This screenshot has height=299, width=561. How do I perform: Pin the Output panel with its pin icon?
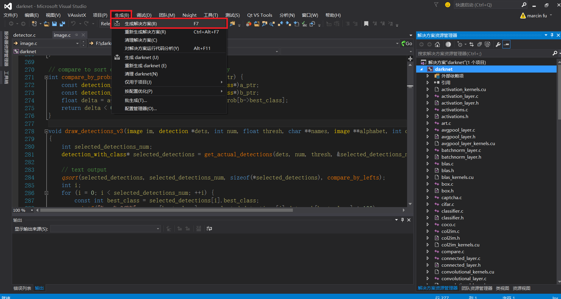(402, 220)
